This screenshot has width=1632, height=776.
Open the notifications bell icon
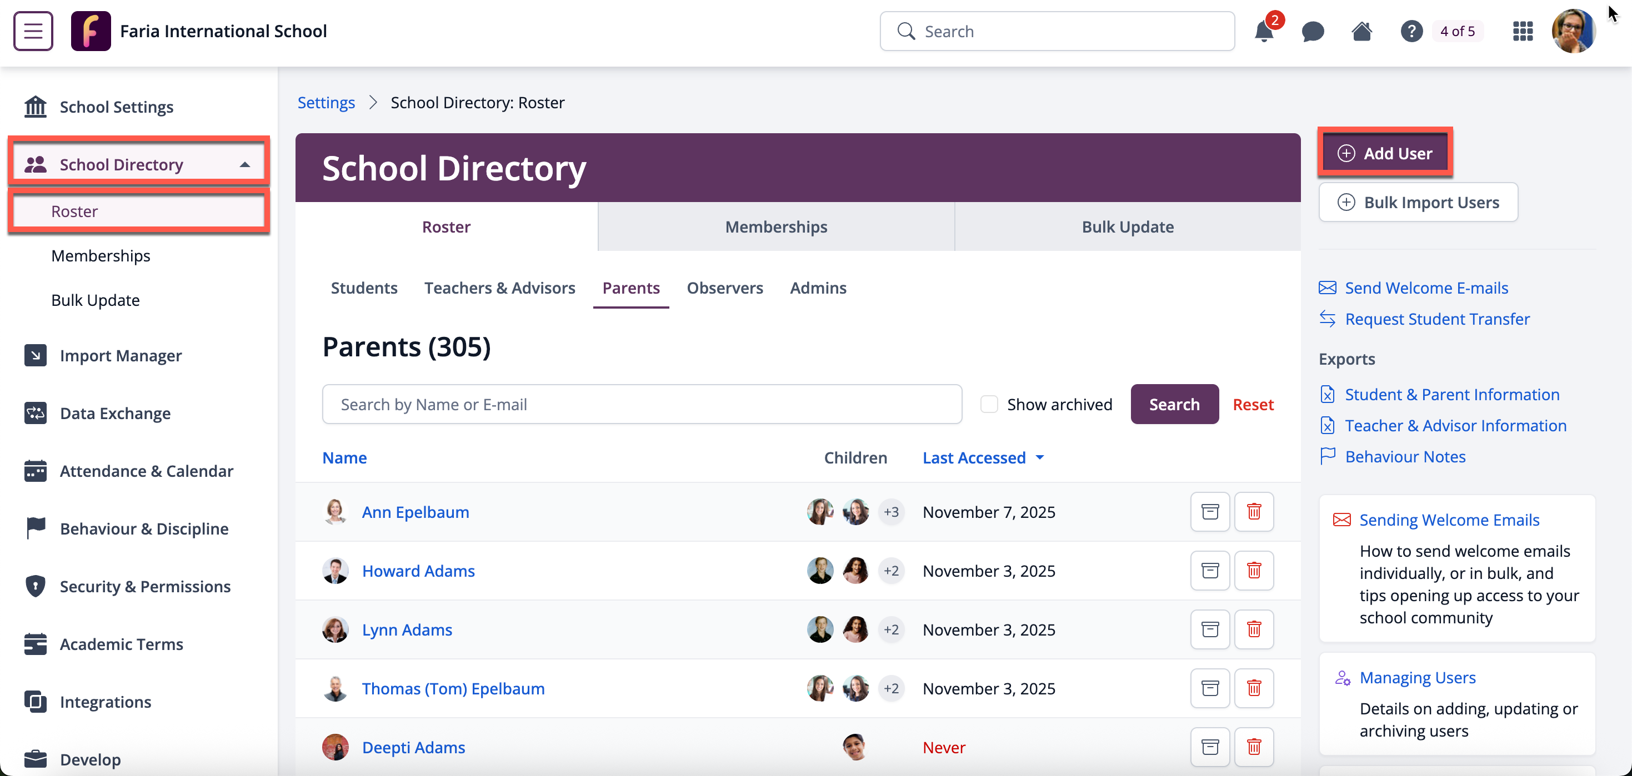[x=1263, y=31]
